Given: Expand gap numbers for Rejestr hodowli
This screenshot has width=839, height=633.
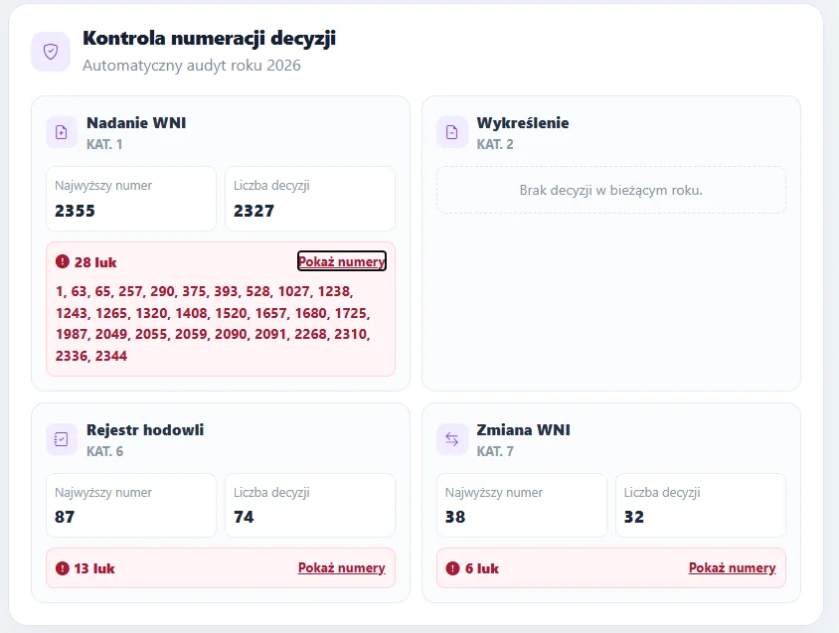Looking at the screenshot, I should [341, 567].
